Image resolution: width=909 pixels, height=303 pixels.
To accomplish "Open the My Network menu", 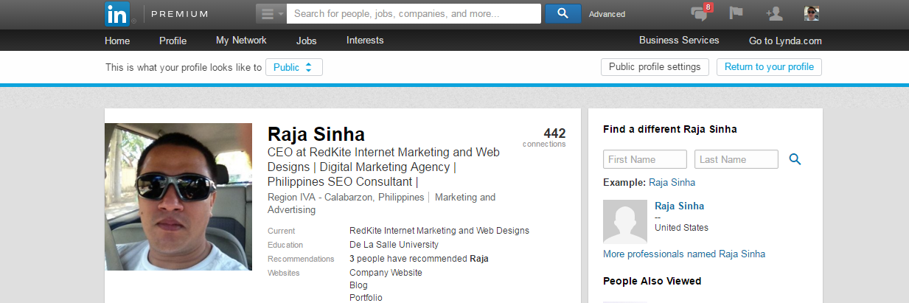I will coord(241,41).
